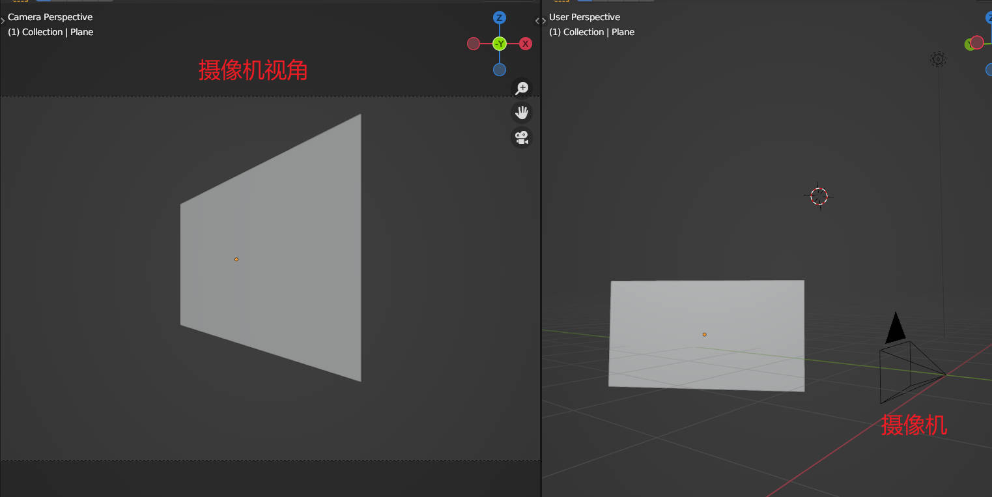Click the 'Camera Perspective' label
Viewport: 992px width, 497px height.
[x=50, y=17]
